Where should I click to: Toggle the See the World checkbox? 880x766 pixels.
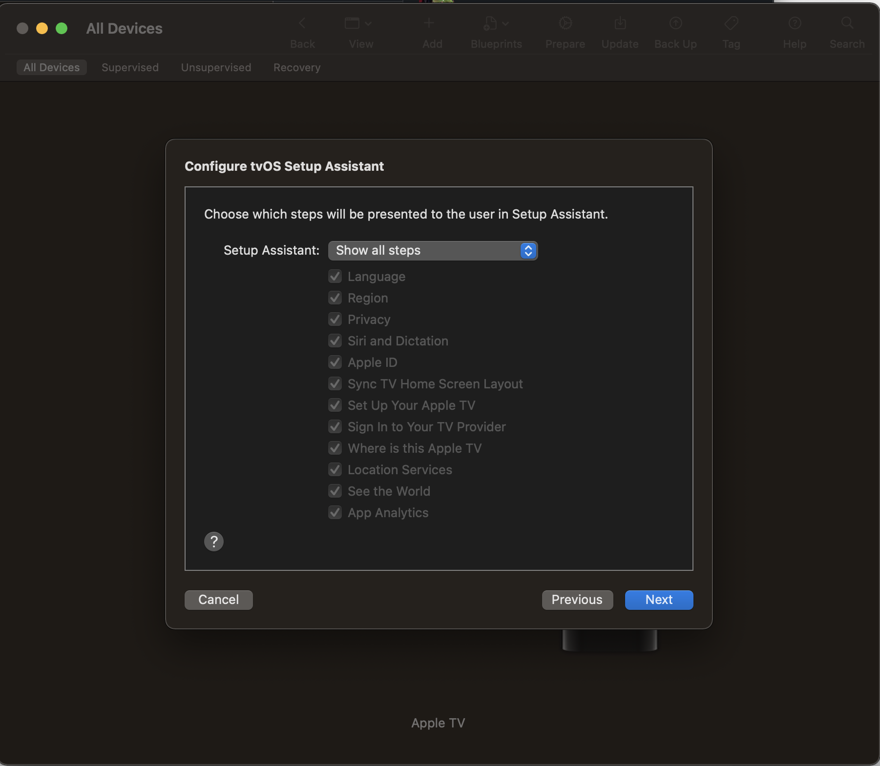point(335,491)
